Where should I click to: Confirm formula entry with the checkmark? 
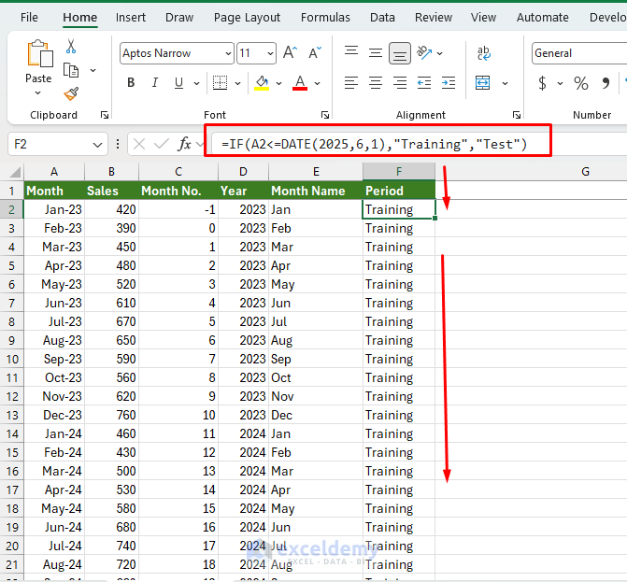point(162,144)
